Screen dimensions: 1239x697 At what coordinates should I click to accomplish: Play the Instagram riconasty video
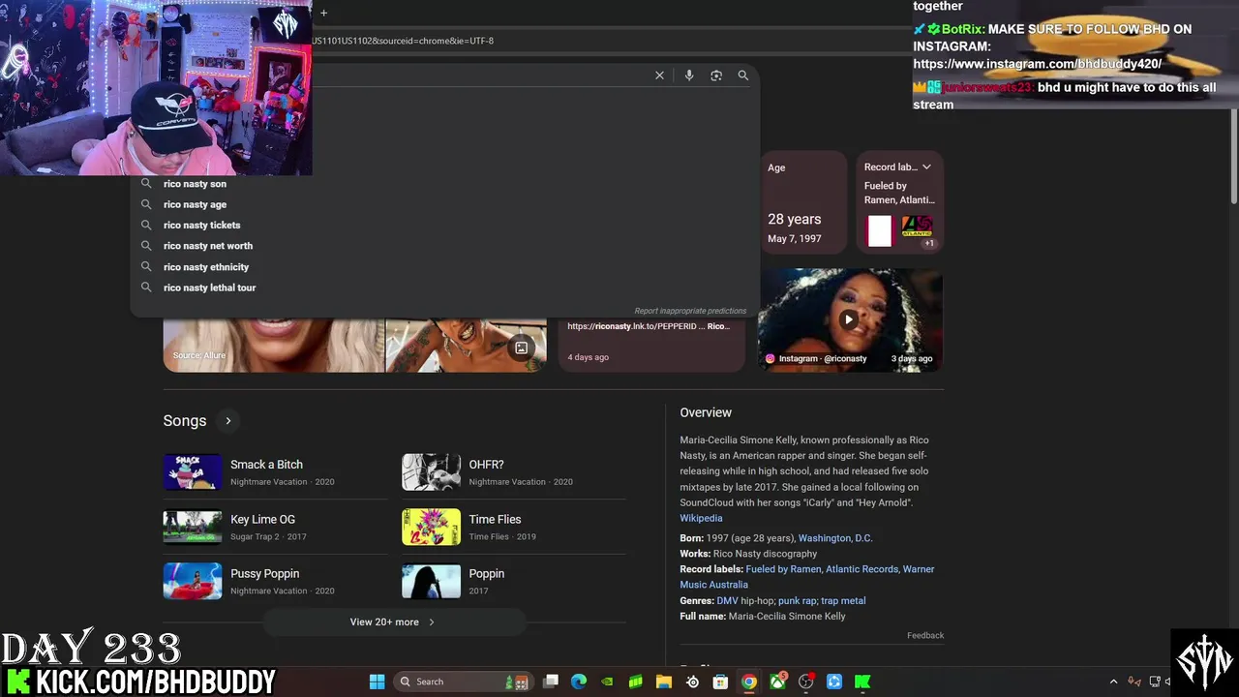click(x=849, y=319)
